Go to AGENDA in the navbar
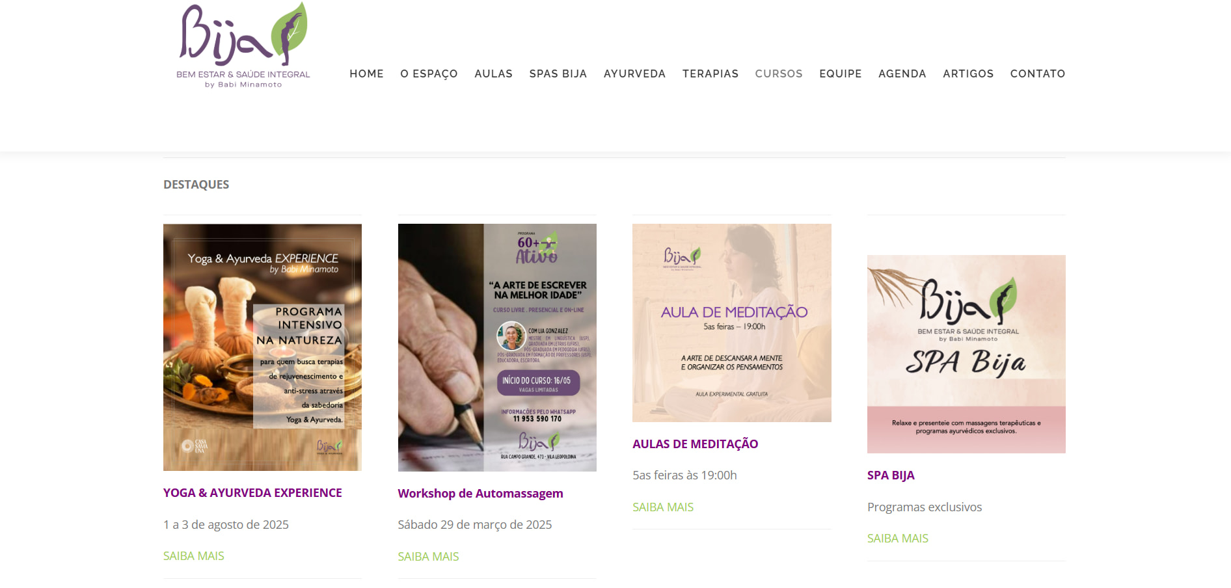1231x588 pixels. (902, 73)
